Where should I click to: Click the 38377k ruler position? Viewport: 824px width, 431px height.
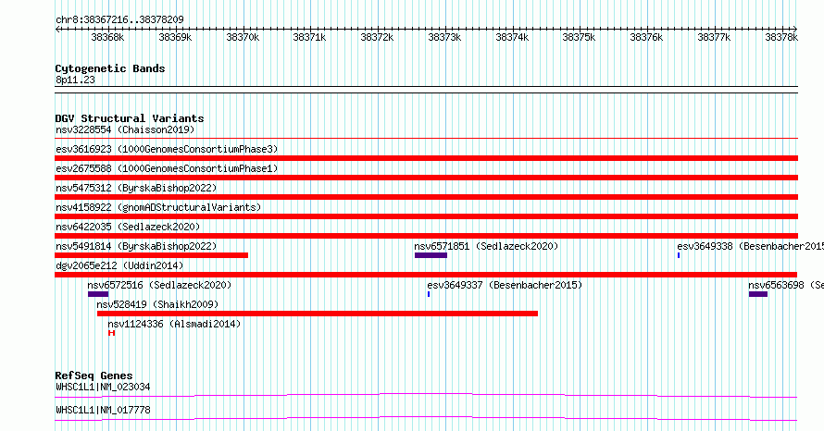(714, 37)
